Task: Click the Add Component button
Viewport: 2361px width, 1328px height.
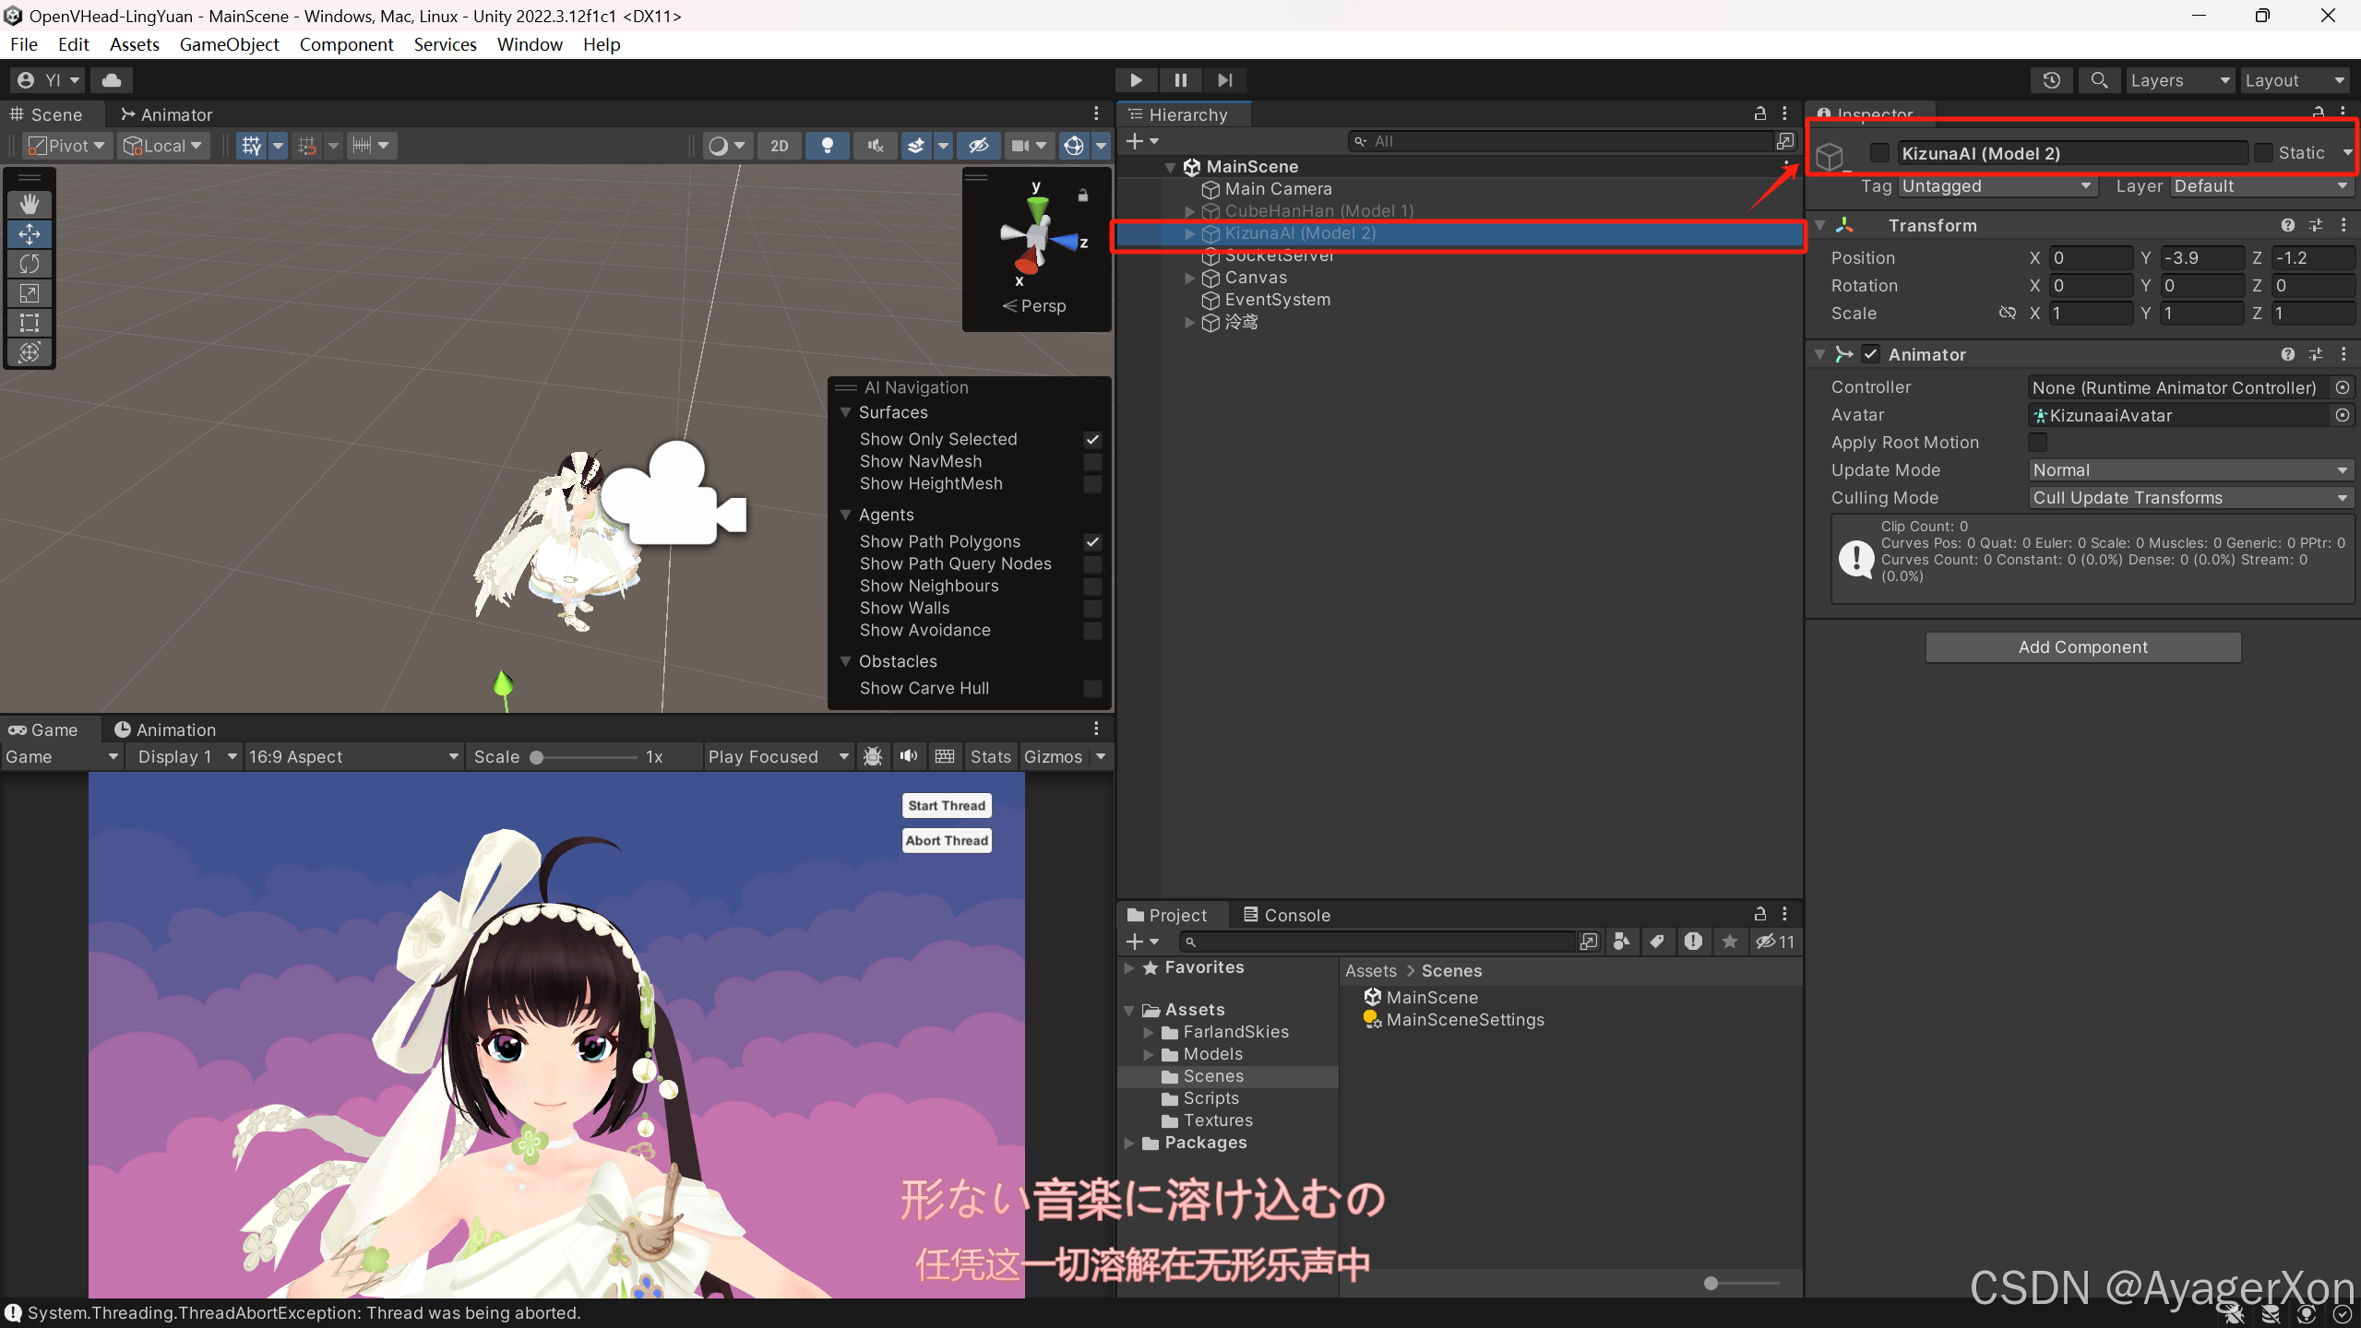Action: click(2083, 647)
